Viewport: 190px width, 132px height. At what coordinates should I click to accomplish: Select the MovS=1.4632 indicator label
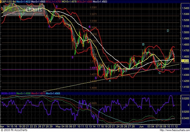[23, 2]
